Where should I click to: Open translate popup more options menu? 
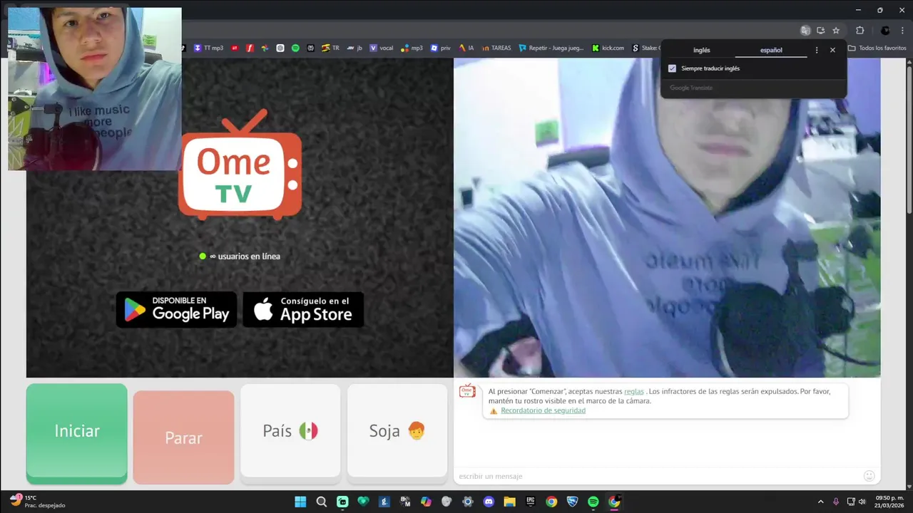point(817,51)
